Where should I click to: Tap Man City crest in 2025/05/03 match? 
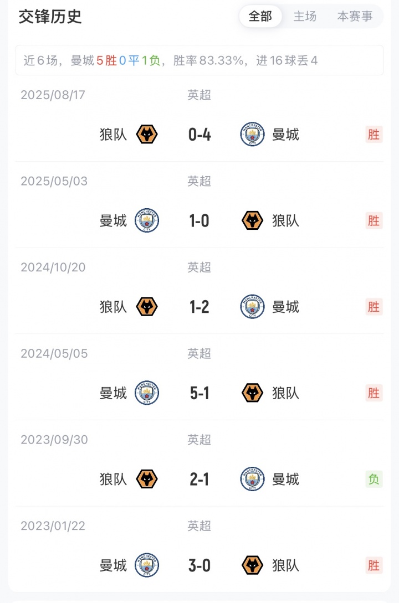147,221
